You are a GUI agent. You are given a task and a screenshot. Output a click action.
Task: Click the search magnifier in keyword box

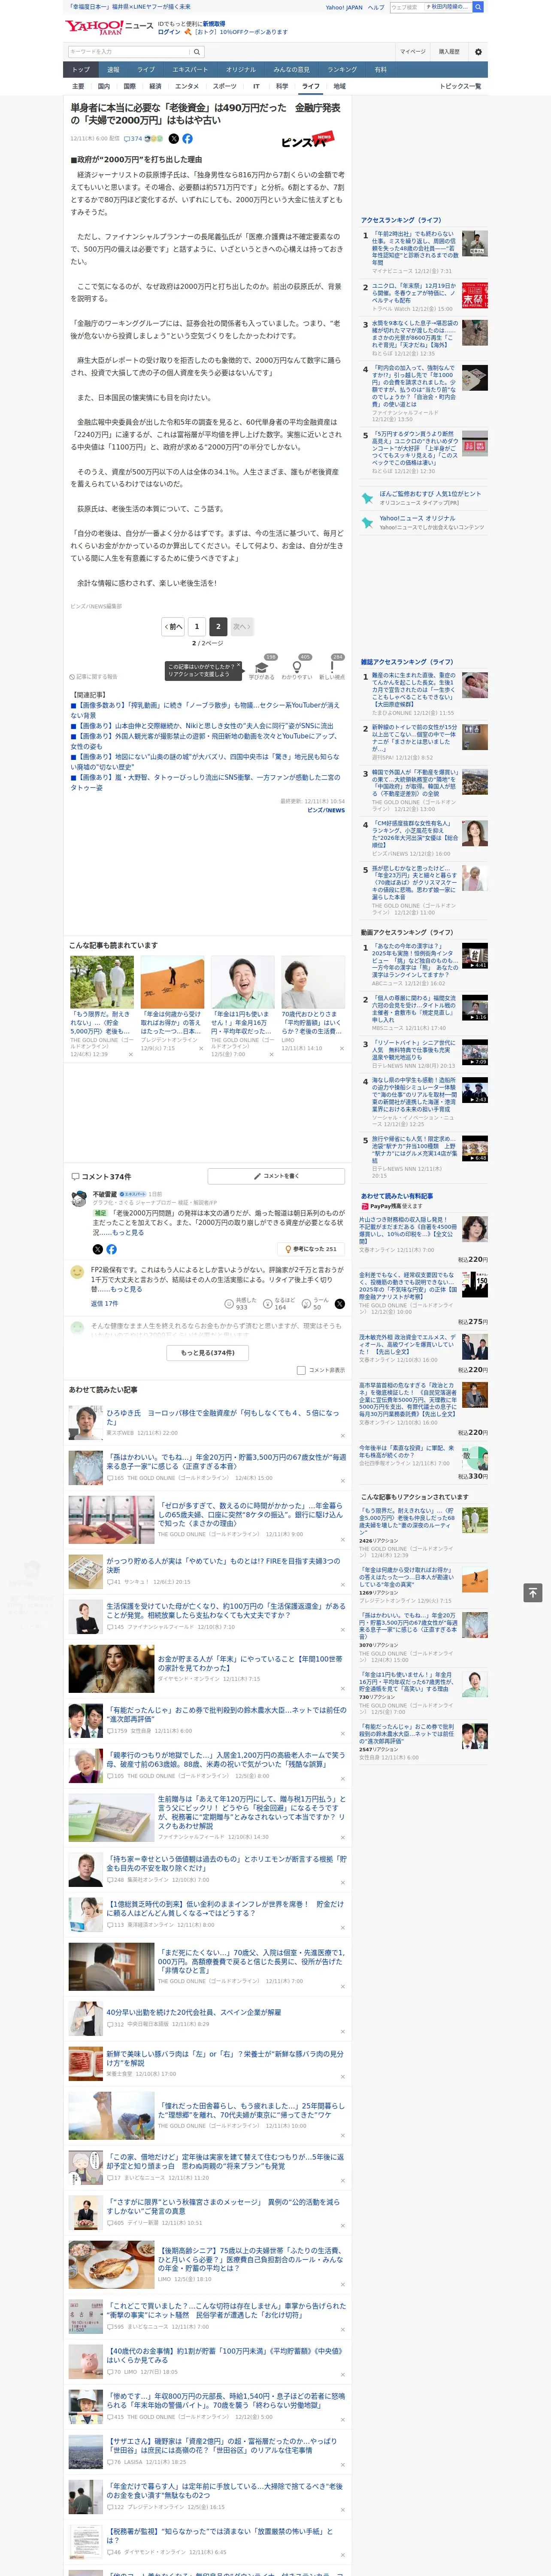coord(197,52)
